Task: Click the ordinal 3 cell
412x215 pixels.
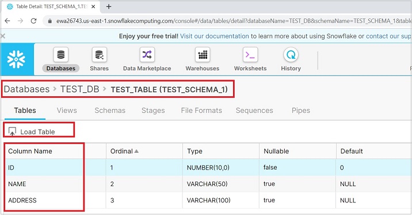Action: point(112,200)
